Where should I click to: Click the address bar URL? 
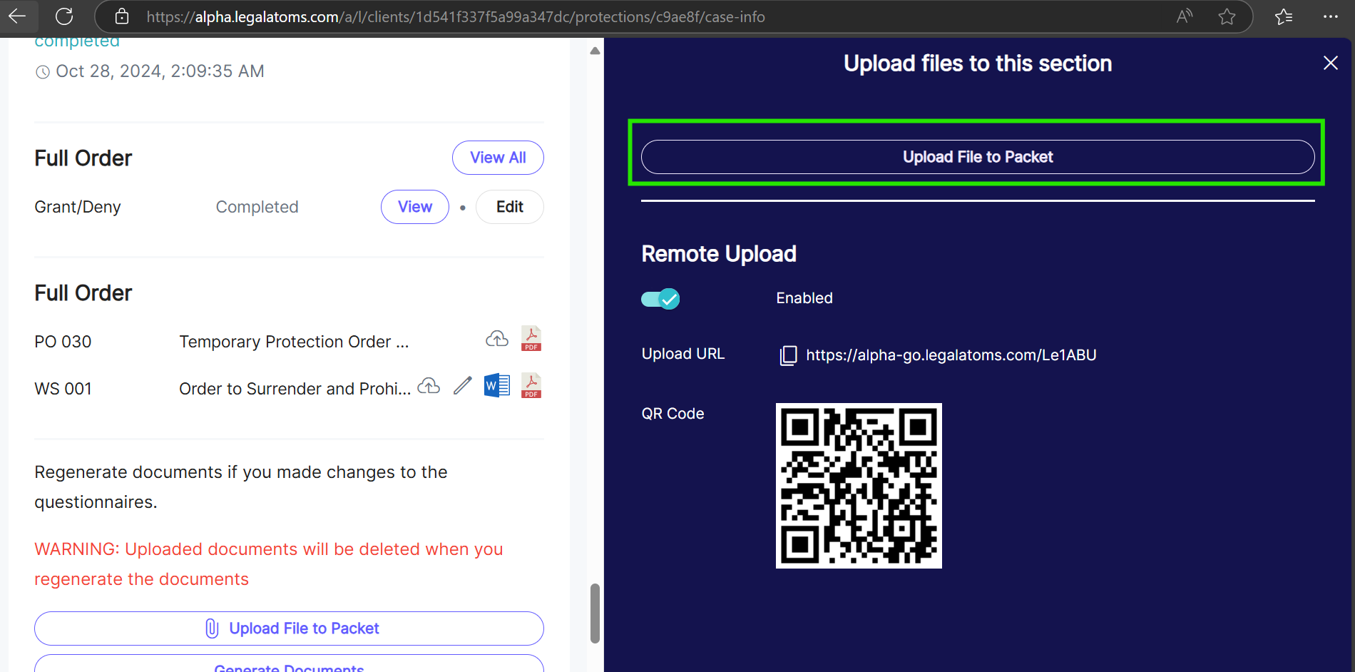456,16
